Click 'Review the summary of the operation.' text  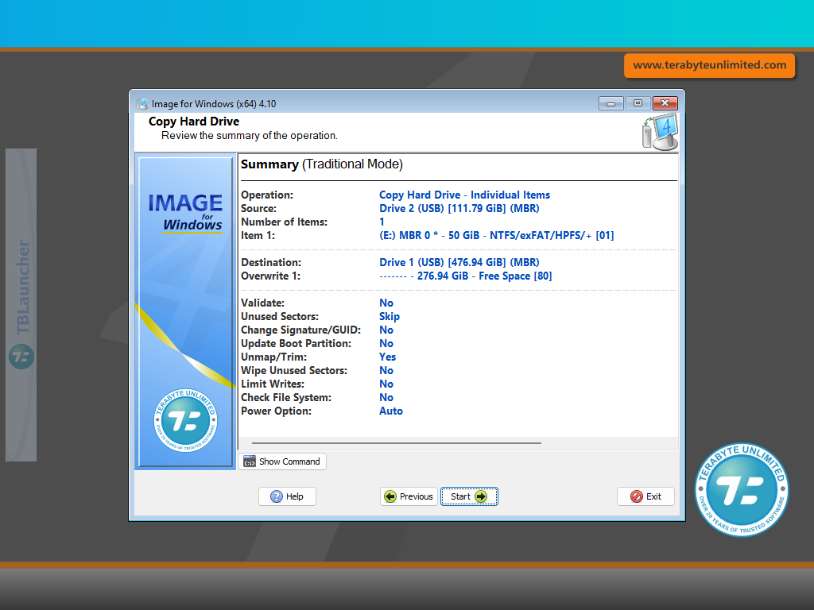(249, 135)
